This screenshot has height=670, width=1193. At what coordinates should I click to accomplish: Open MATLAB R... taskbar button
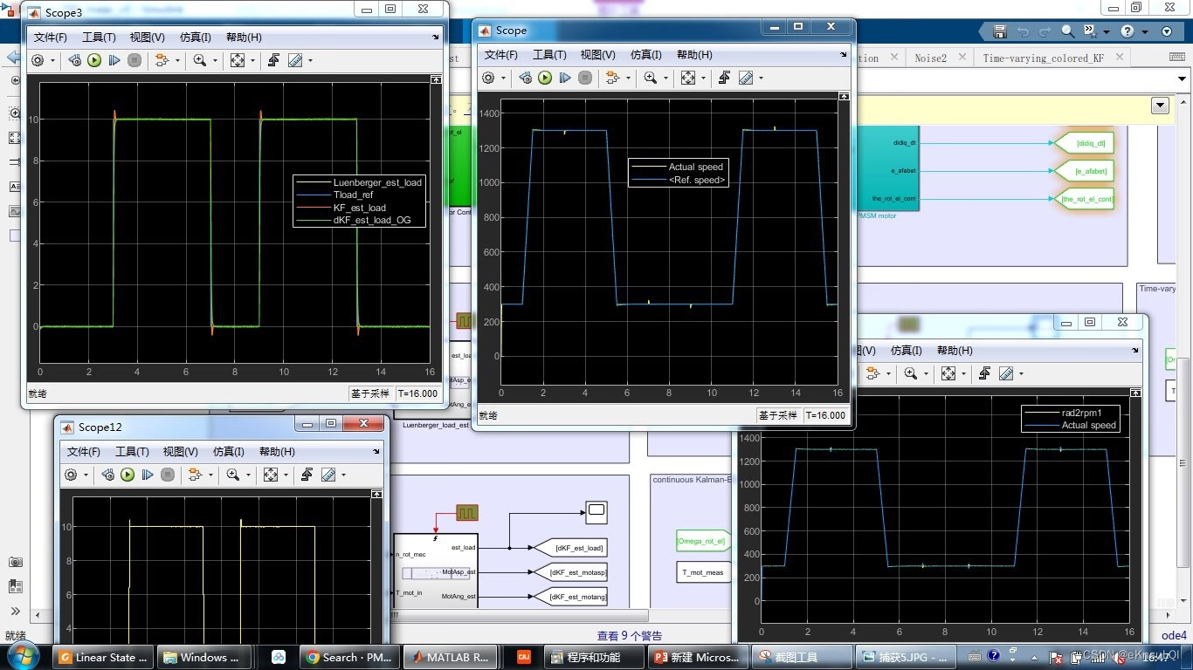(x=451, y=657)
